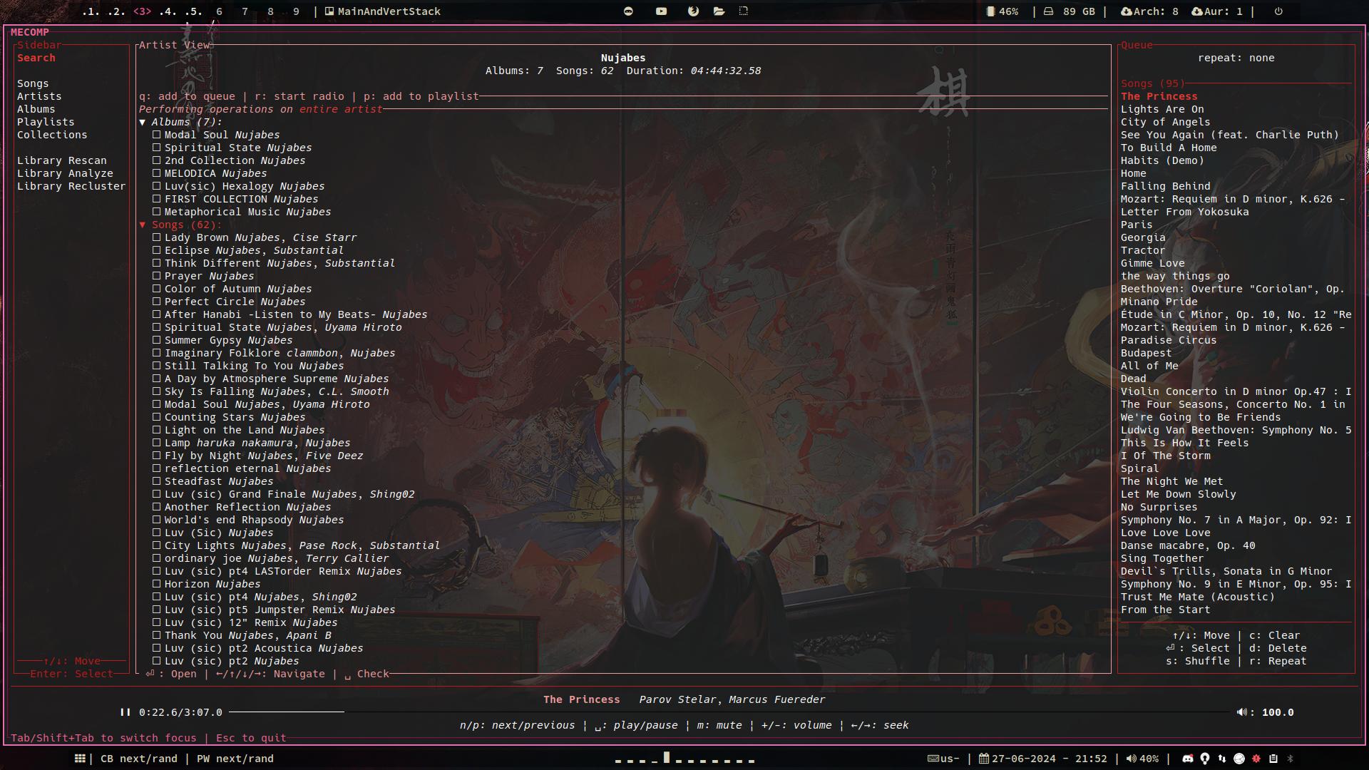The height and width of the screenshot is (770, 1369).
Task: Open the file manager folder icon
Action: click(x=719, y=11)
